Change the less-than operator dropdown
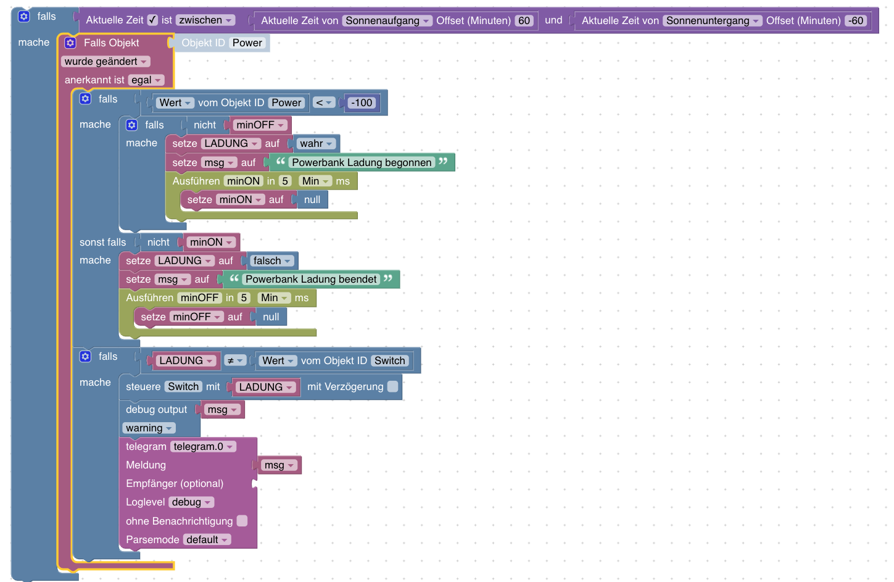894x582 pixels. click(323, 102)
